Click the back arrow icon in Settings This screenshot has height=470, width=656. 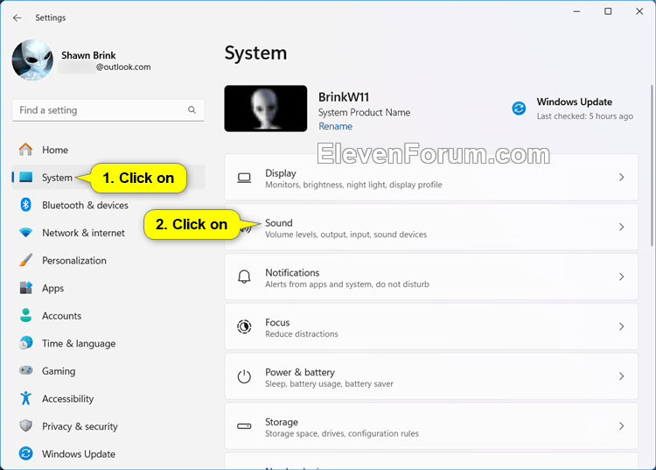[x=17, y=18]
